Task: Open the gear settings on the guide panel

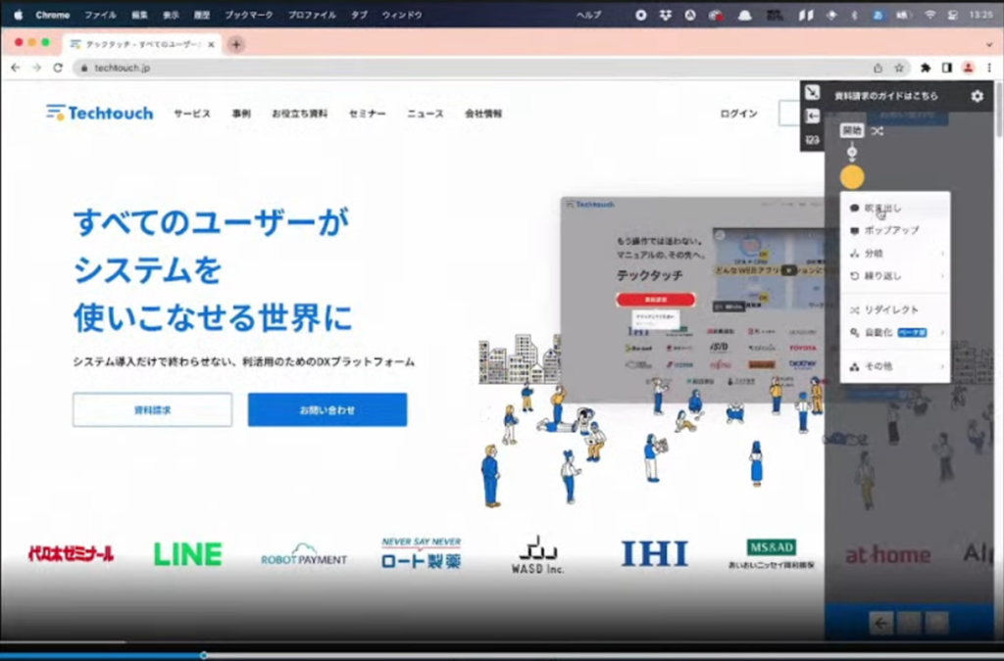Action: pyautogui.click(x=977, y=95)
